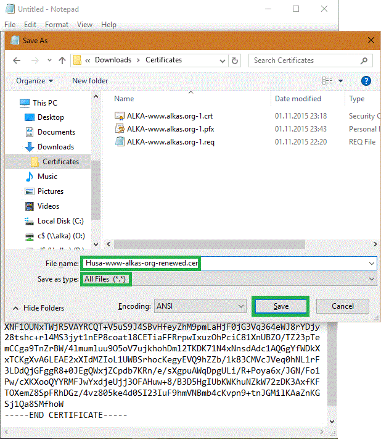Open the Encoding ANSI dropdown
Viewport: 381px width, 439px height.
pyautogui.click(x=240, y=306)
